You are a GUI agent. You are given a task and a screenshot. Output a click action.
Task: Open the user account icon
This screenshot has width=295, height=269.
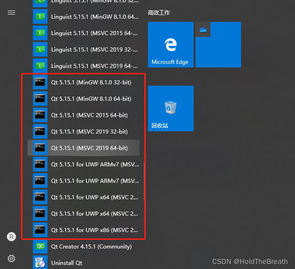coord(11,237)
